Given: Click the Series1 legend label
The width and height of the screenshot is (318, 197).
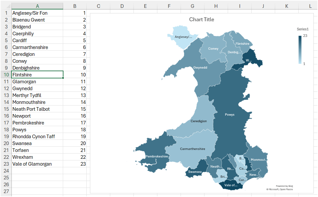Looking at the screenshot, I should [x=303, y=29].
